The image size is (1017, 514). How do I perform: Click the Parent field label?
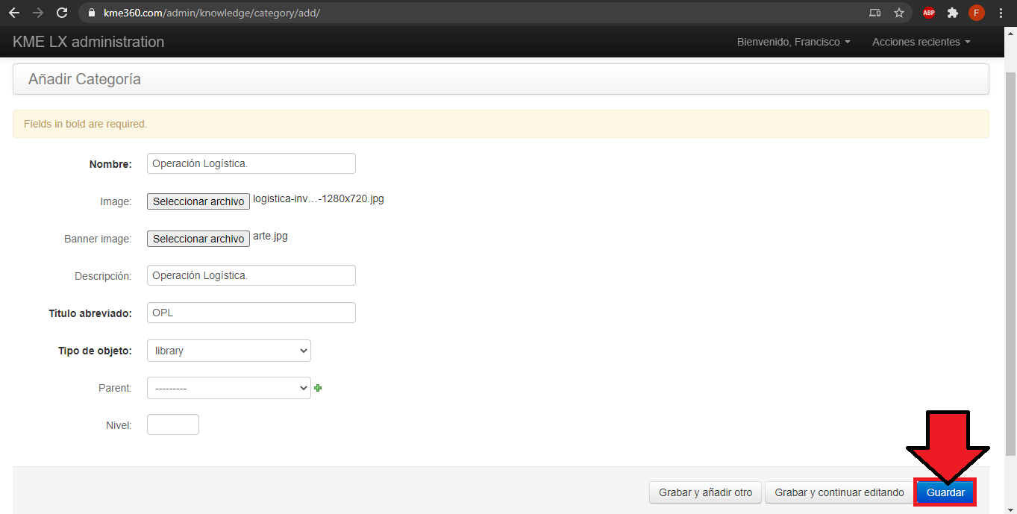point(115,388)
